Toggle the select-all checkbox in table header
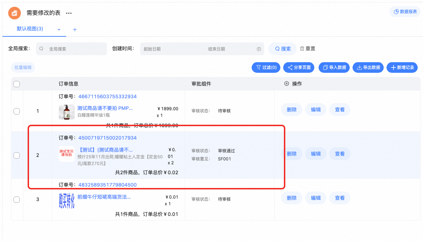This screenshot has width=423, height=241. tap(17, 84)
